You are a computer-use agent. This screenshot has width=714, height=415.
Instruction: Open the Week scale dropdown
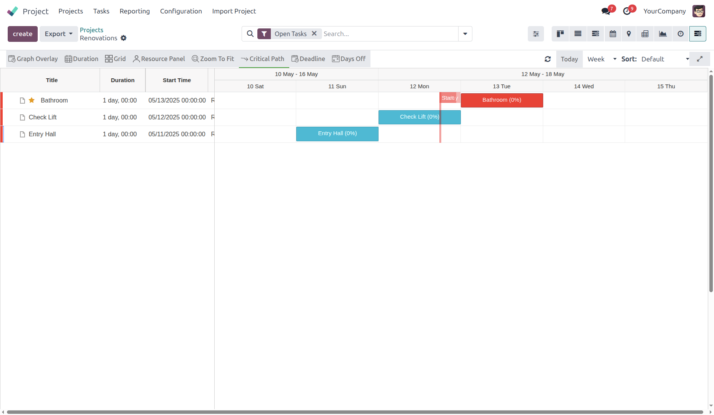pyautogui.click(x=602, y=59)
